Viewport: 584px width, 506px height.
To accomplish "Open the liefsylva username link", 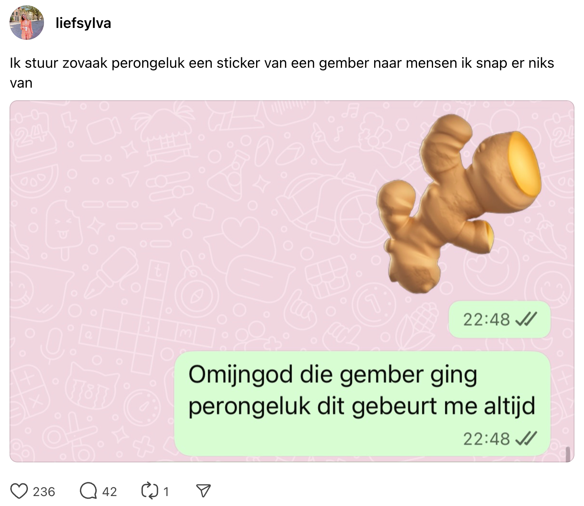I will pos(83,23).
